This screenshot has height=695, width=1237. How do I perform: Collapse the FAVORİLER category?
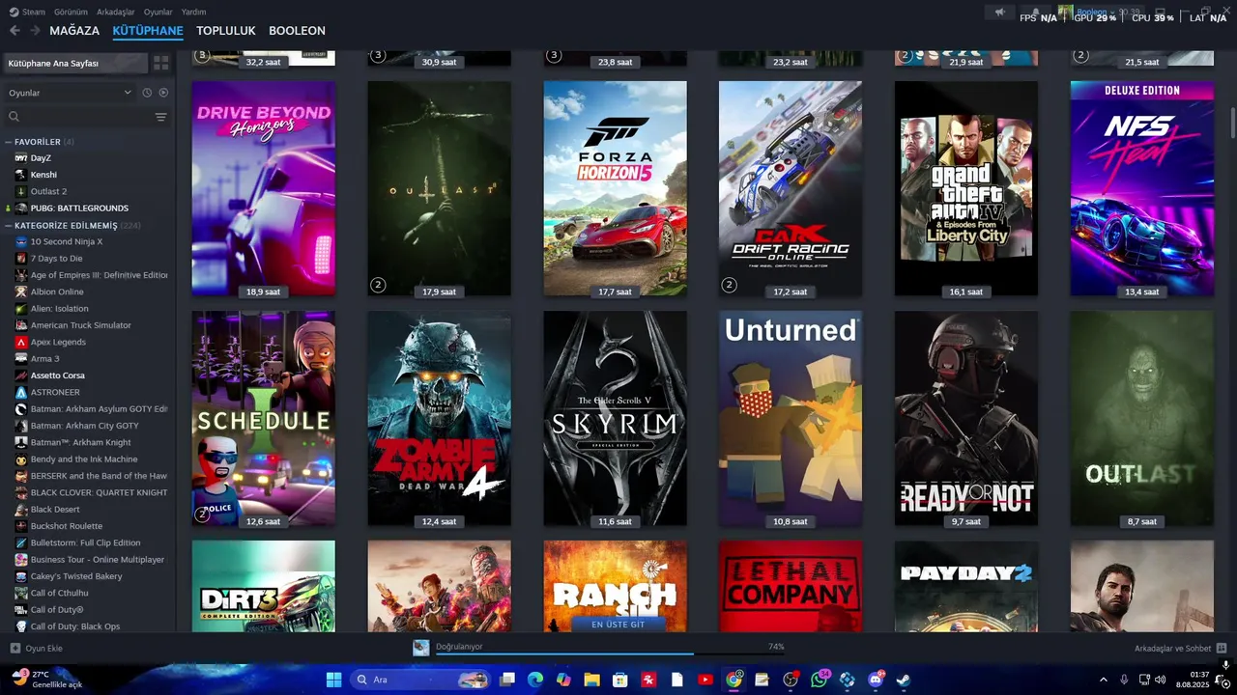pyautogui.click(x=9, y=142)
